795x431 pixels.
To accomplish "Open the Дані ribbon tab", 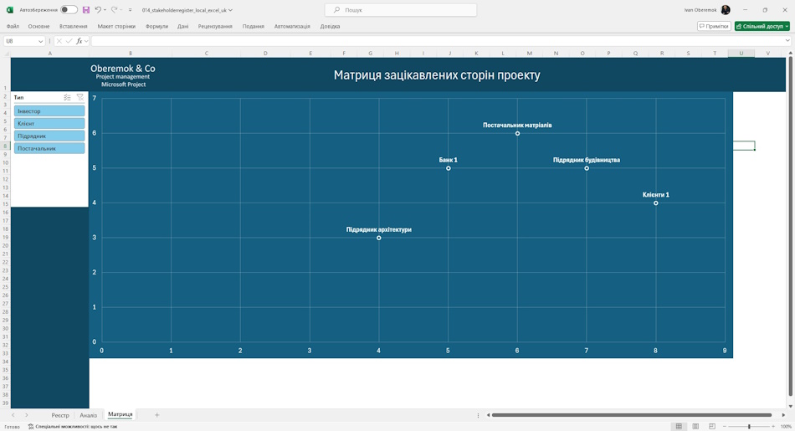I will click(183, 27).
